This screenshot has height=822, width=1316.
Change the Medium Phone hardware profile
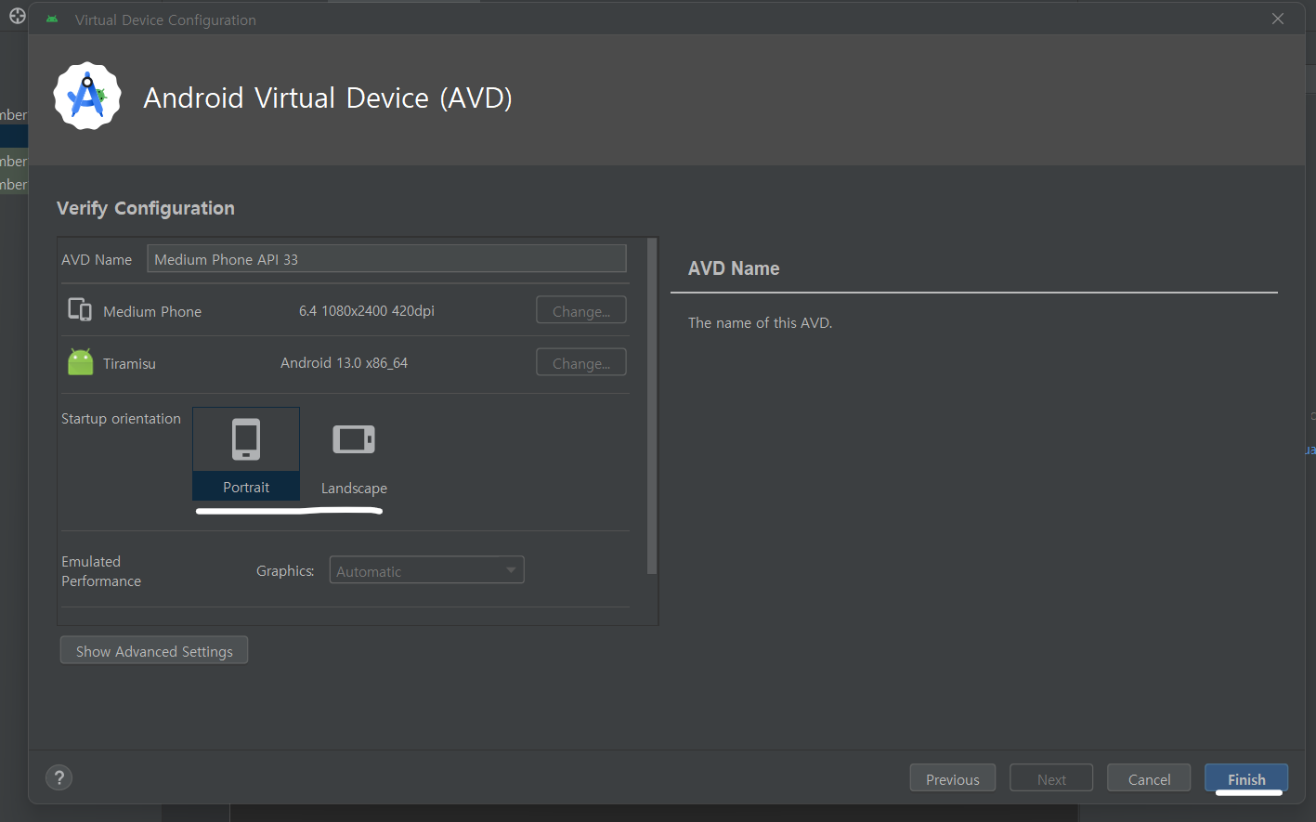[x=581, y=310]
